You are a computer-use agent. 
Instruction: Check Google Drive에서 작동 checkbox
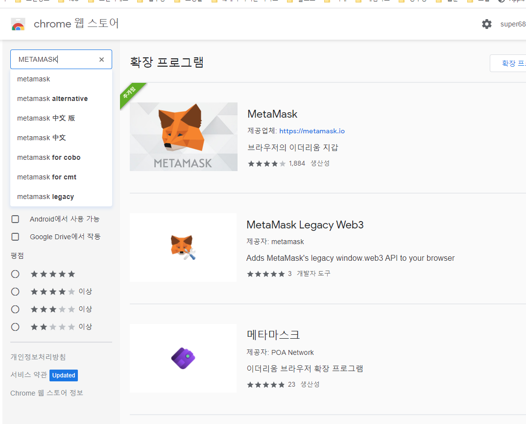15,237
